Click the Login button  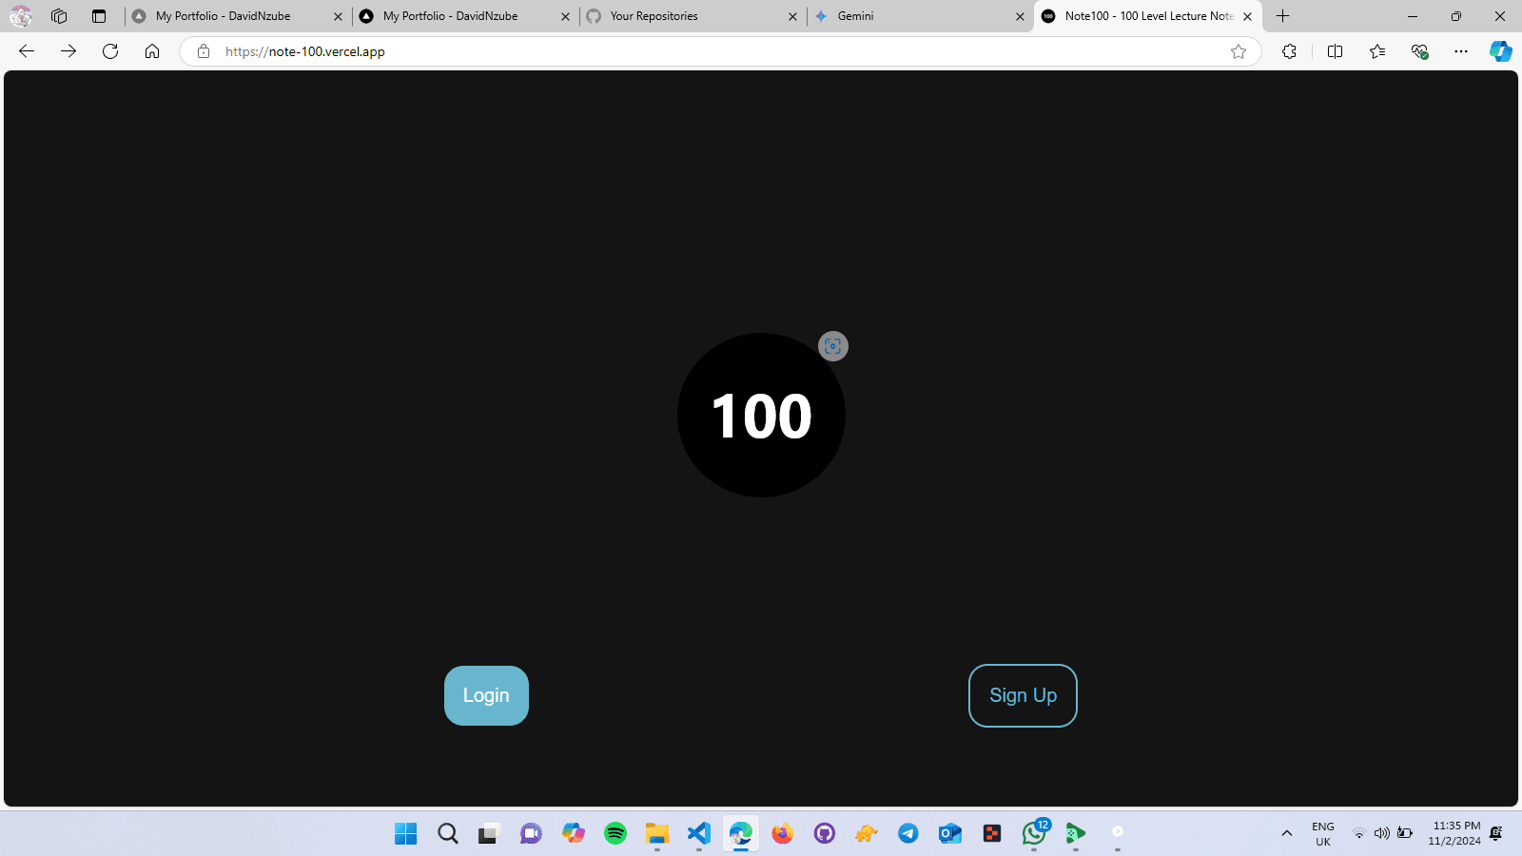click(x=486, y=695)
